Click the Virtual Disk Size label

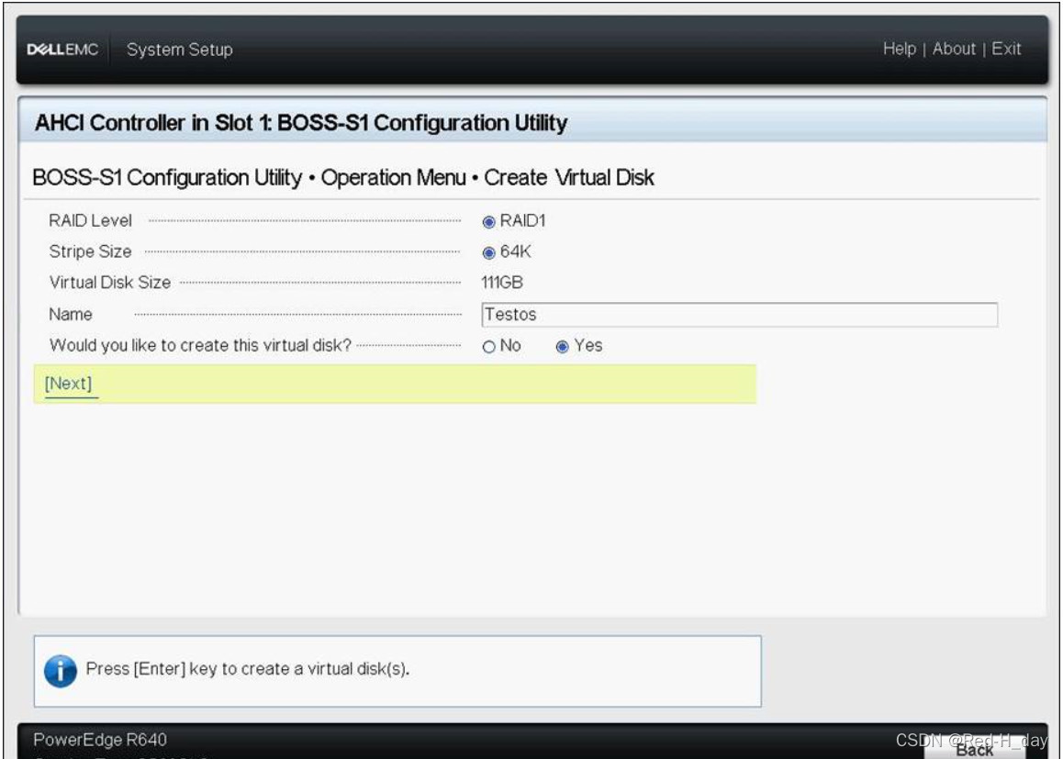(x=110, y=283)
